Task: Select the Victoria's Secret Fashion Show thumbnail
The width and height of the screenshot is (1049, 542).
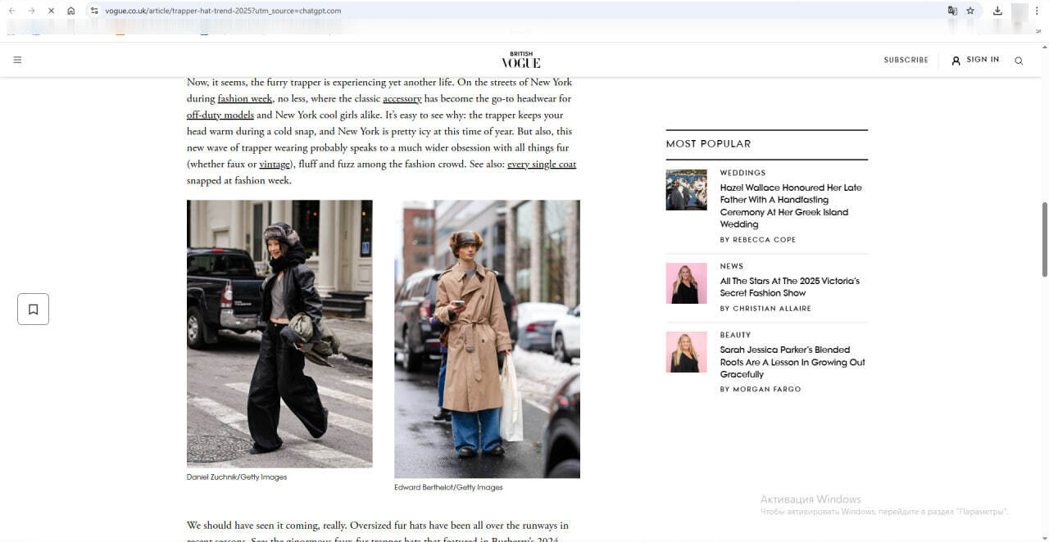Action: (x=686, y=283)
